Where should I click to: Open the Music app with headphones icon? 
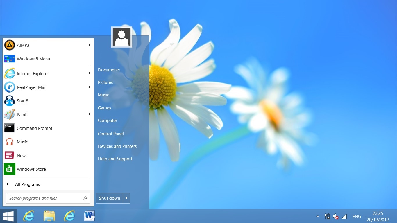coord(22,142)
